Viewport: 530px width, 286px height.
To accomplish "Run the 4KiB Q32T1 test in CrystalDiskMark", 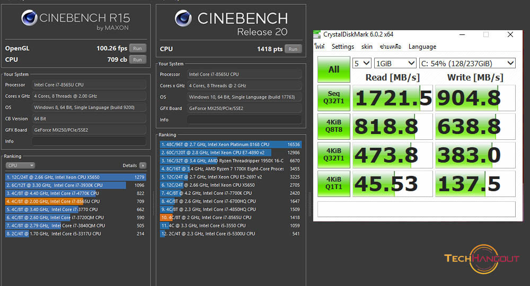I will click(333, 155).
